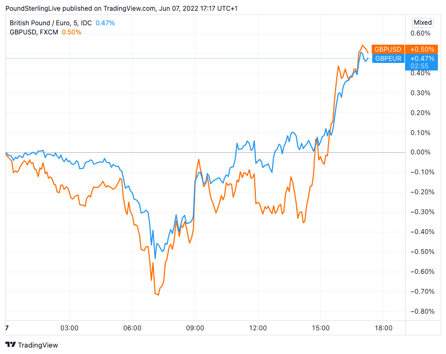Click the blue 0.47% legend value
The image size is (446, 354).
click(x=105, y=23)
